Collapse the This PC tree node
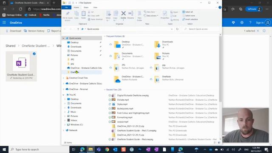The height and width of the screenshot is (153, 272). click(63, 95)
